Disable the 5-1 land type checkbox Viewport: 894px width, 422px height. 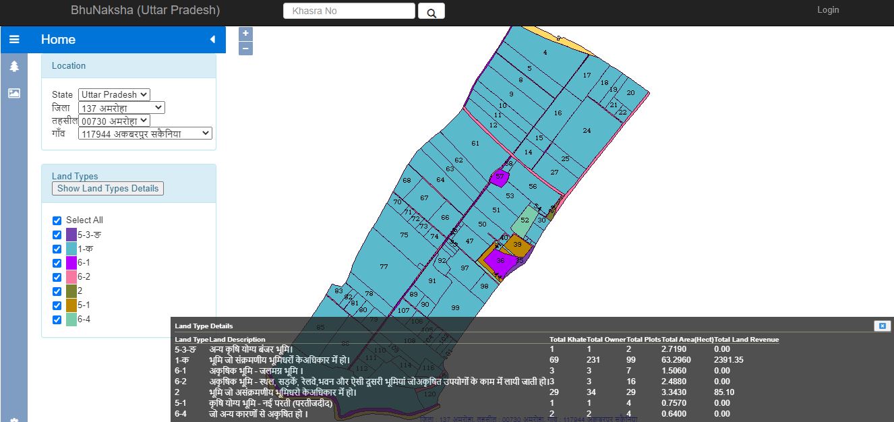click(57, 305)
